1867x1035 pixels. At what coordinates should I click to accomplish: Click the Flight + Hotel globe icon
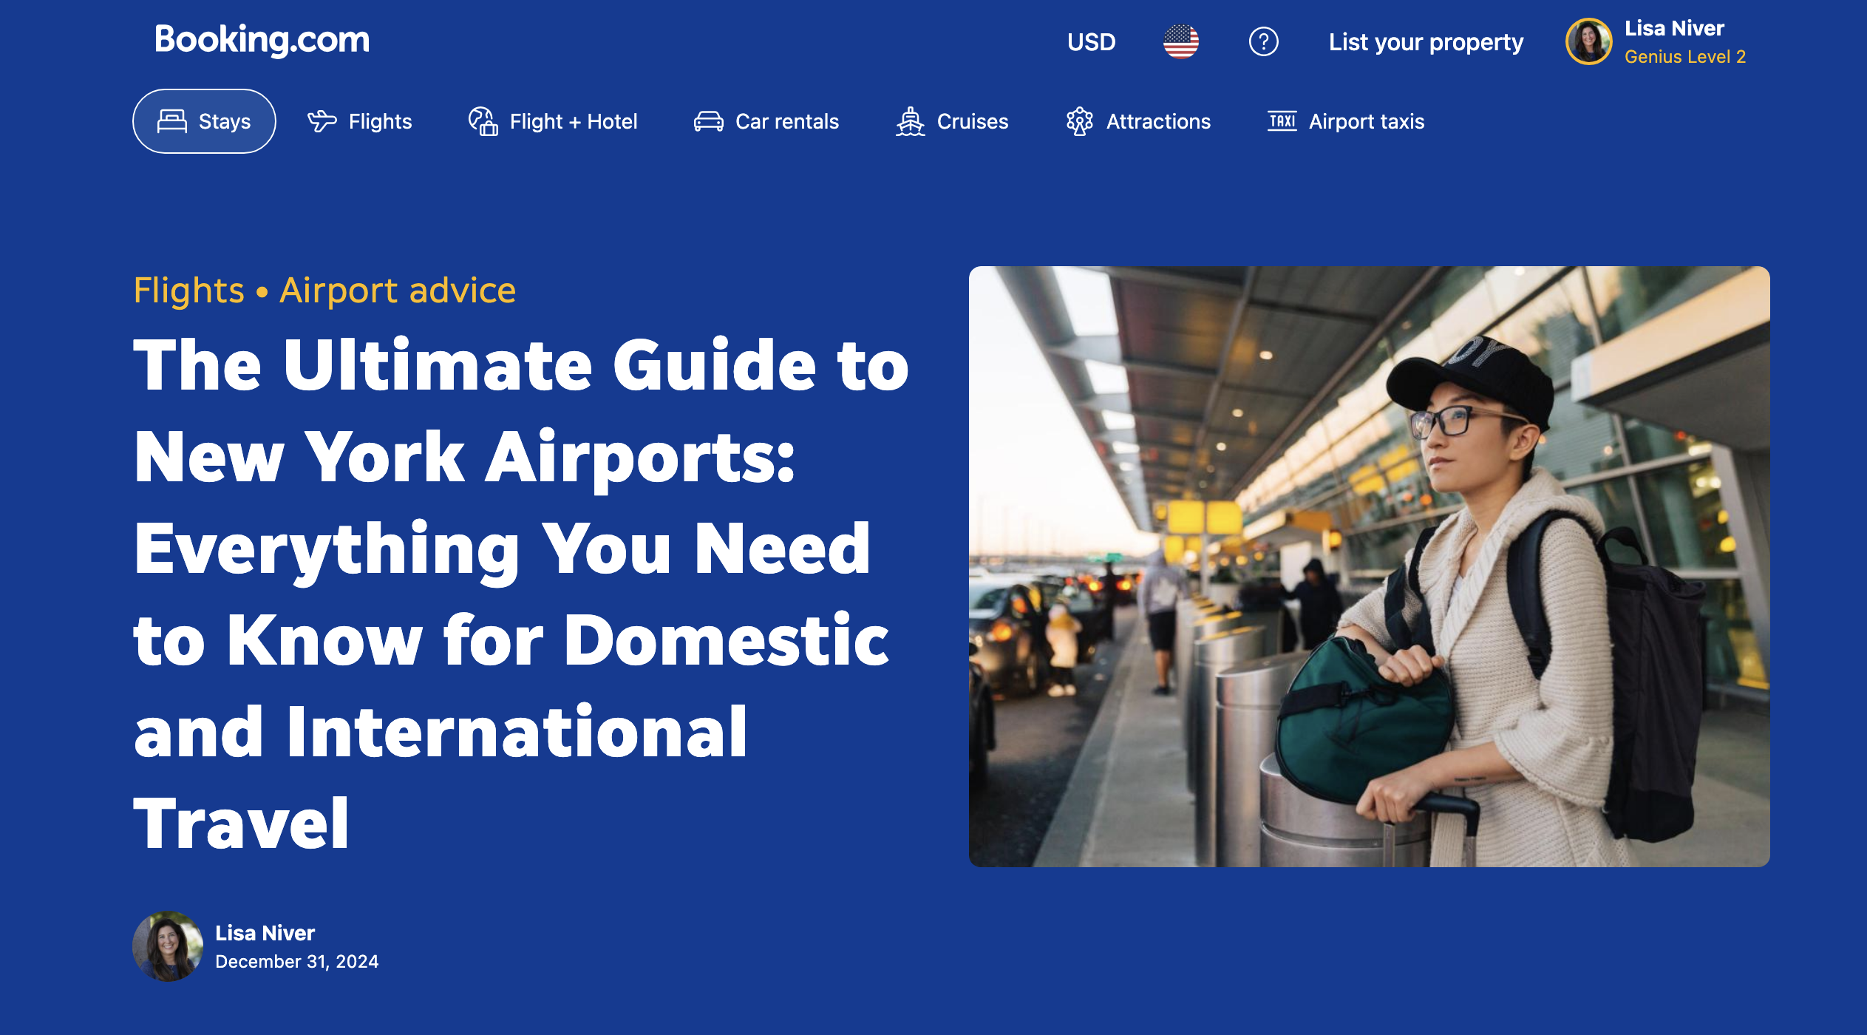483,121
